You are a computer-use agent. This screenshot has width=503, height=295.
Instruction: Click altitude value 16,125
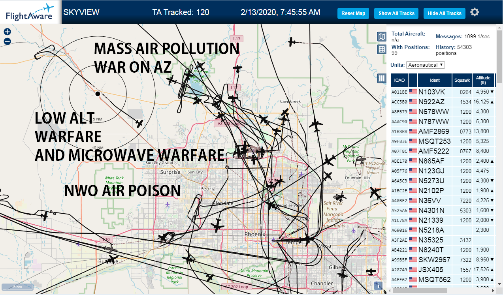(481, 102)
